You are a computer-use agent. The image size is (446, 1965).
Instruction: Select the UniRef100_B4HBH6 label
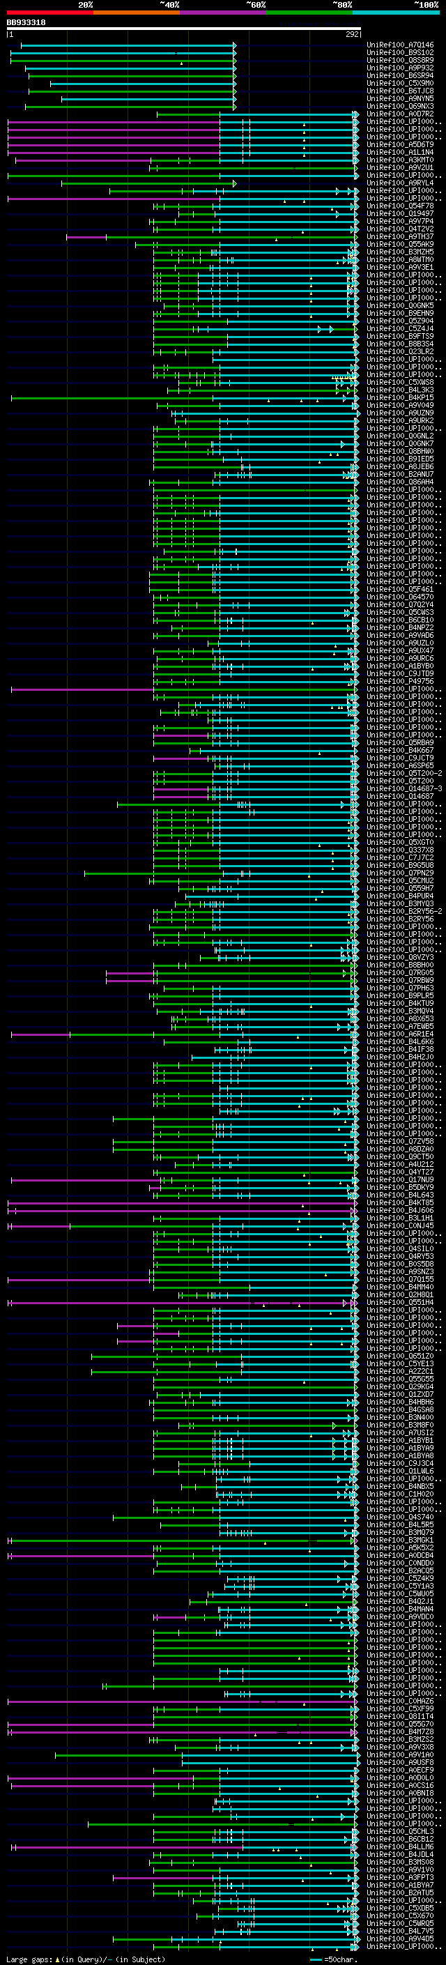pos(400,1402)
